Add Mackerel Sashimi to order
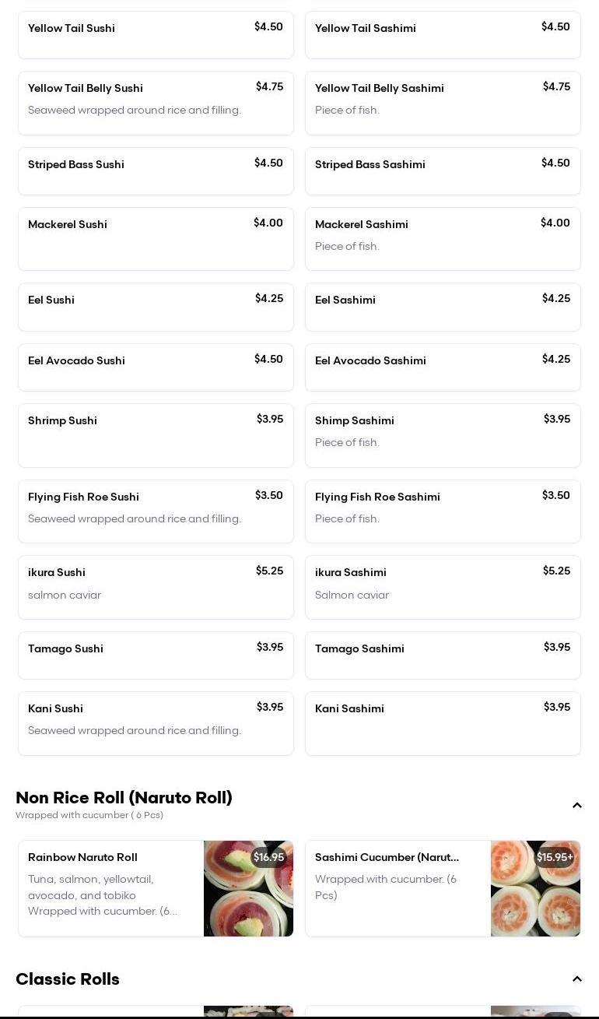The height and width of the screenshot is (1019, 599). click(443, 239)
